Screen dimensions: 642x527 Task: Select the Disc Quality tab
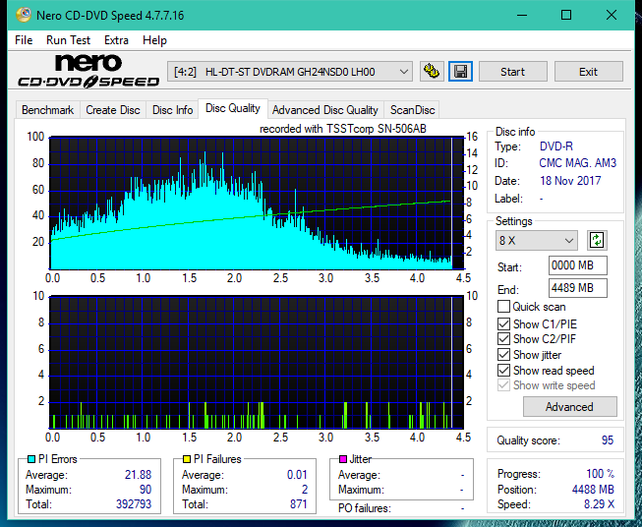(x=233, y=108)
